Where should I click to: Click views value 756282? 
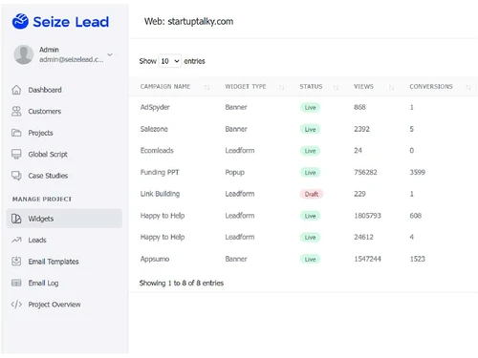click(x=365, y=172)
